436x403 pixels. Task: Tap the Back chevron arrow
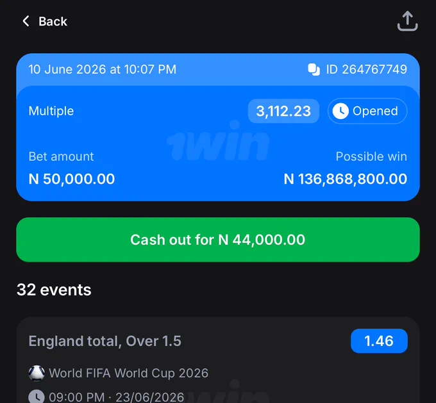[x=26, y=21]
